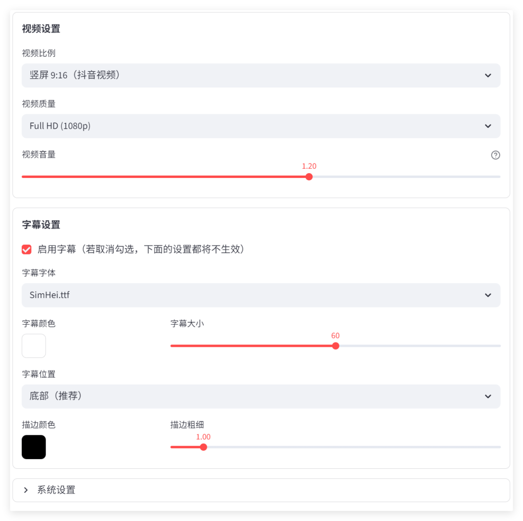
Task: Open the white 字幕颜色 color picker
Action: pos(34,346)
